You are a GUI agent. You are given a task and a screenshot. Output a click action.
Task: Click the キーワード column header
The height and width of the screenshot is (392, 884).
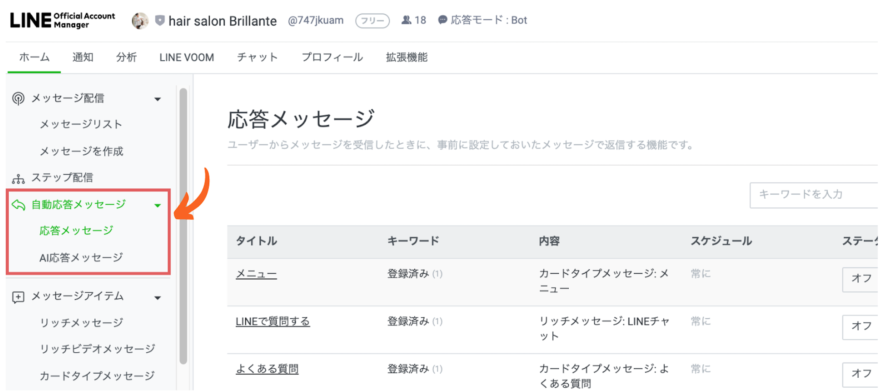(413, 241)
